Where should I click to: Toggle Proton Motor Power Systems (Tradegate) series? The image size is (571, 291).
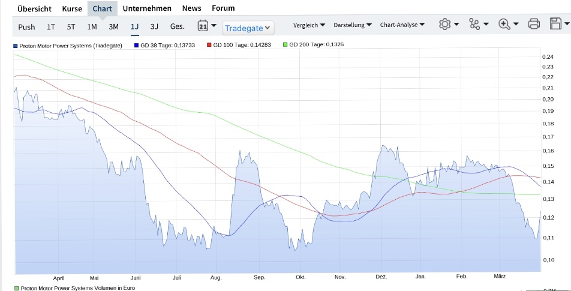(x=67, y=45)
